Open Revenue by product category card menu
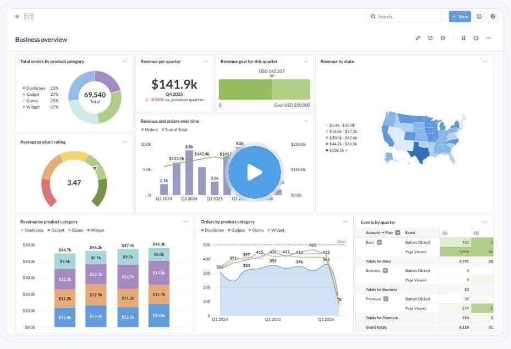 click(185, 222)
